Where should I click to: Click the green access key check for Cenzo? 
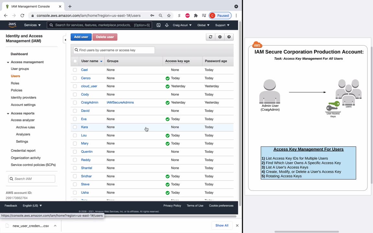tap(167, 78)
